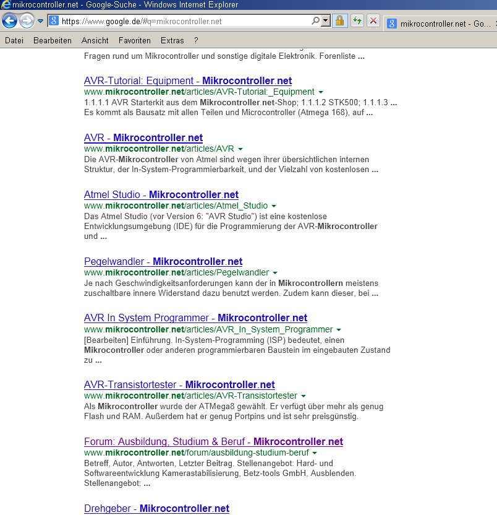Expand options arrow next to AVR-Tutorial:_Equipment URL
This screenshot has height=515, width=497.
pyautogui.click(x=321, y=92)
